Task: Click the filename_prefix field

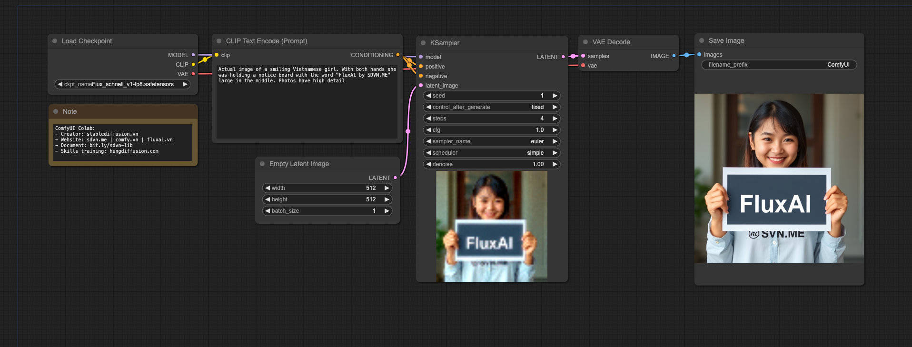Action: [779, 65]
